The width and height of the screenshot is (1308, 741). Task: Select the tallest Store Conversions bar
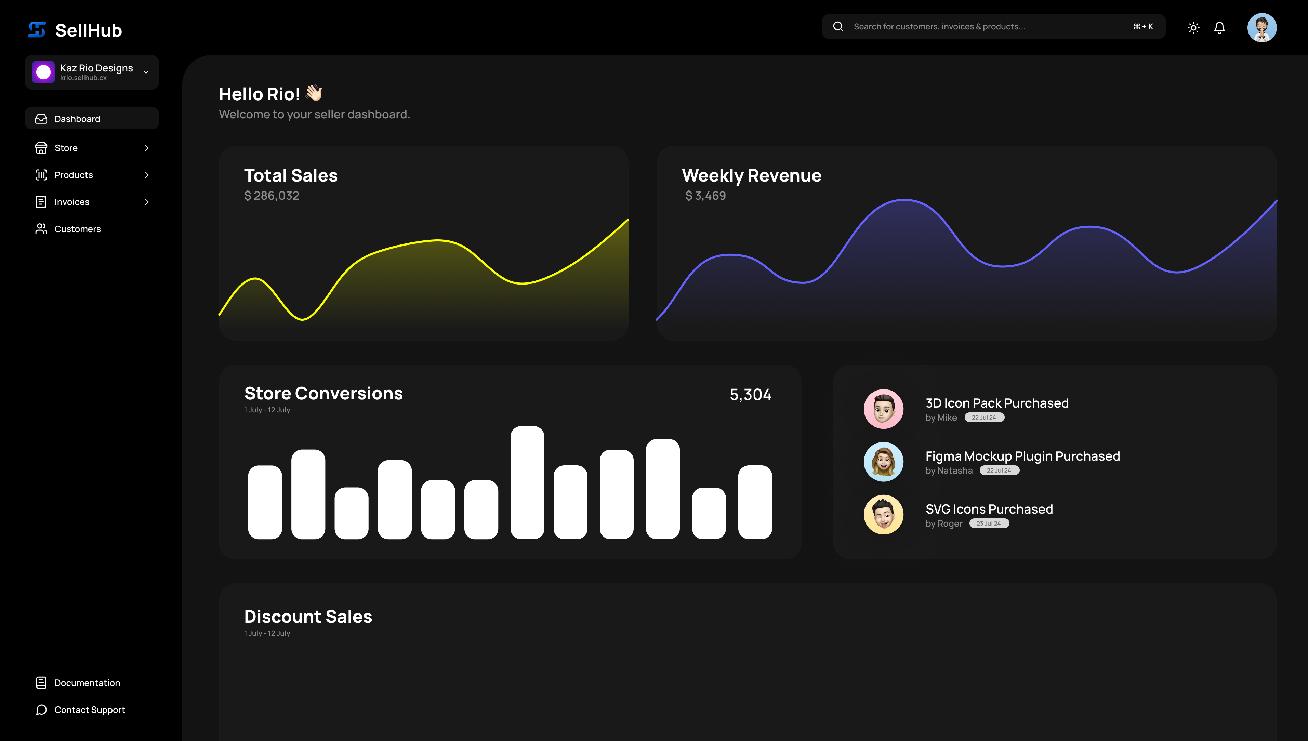(x=527, y=484)
